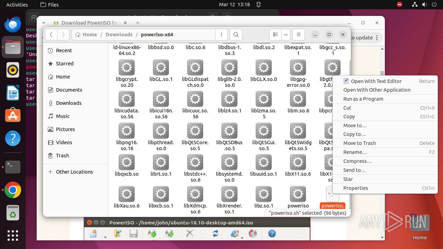Choose Move to Trash
443x249 pixels.
click(385, 143)
